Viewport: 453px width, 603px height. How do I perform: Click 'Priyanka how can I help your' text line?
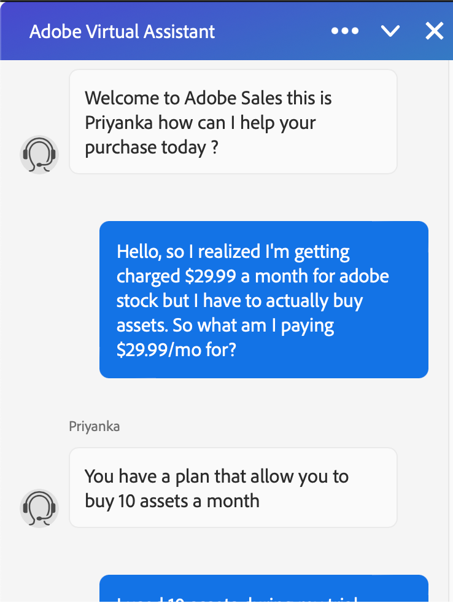click(x=201, y=122)
